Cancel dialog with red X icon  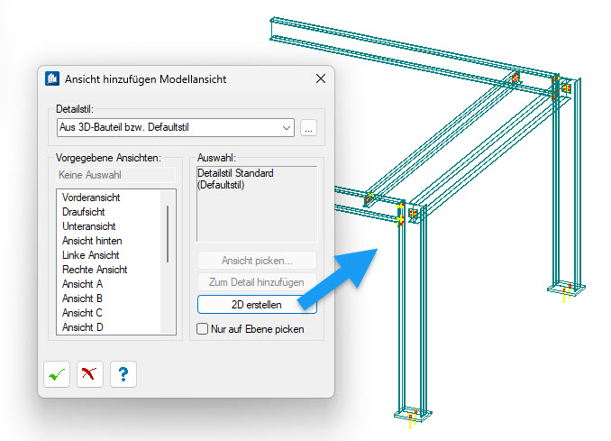[90, 374]
